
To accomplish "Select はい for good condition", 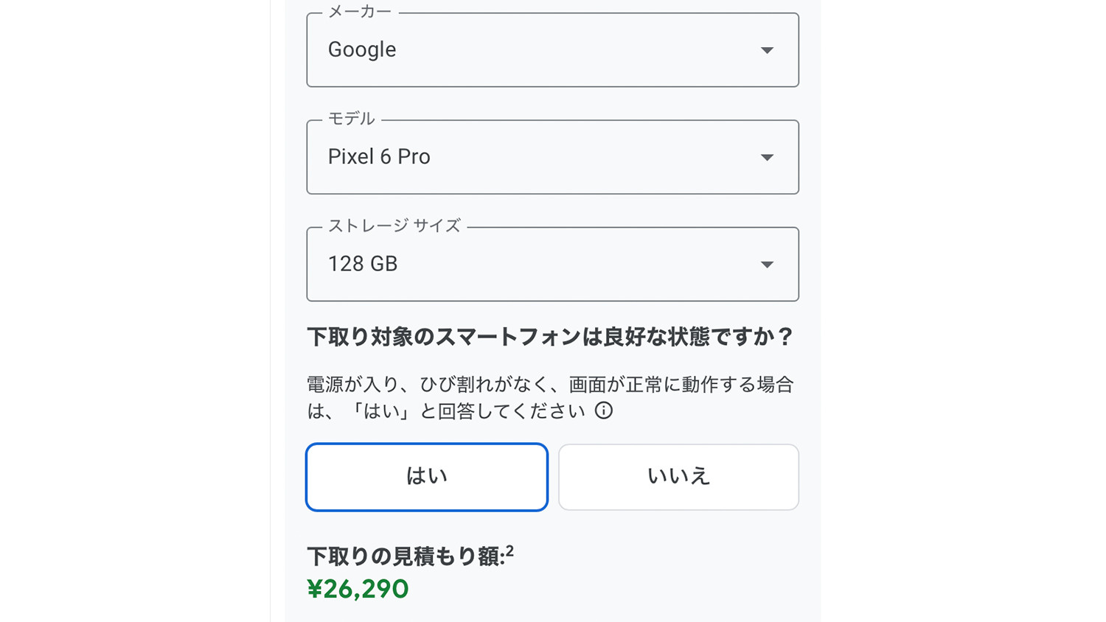I will [x=427, y=477].
